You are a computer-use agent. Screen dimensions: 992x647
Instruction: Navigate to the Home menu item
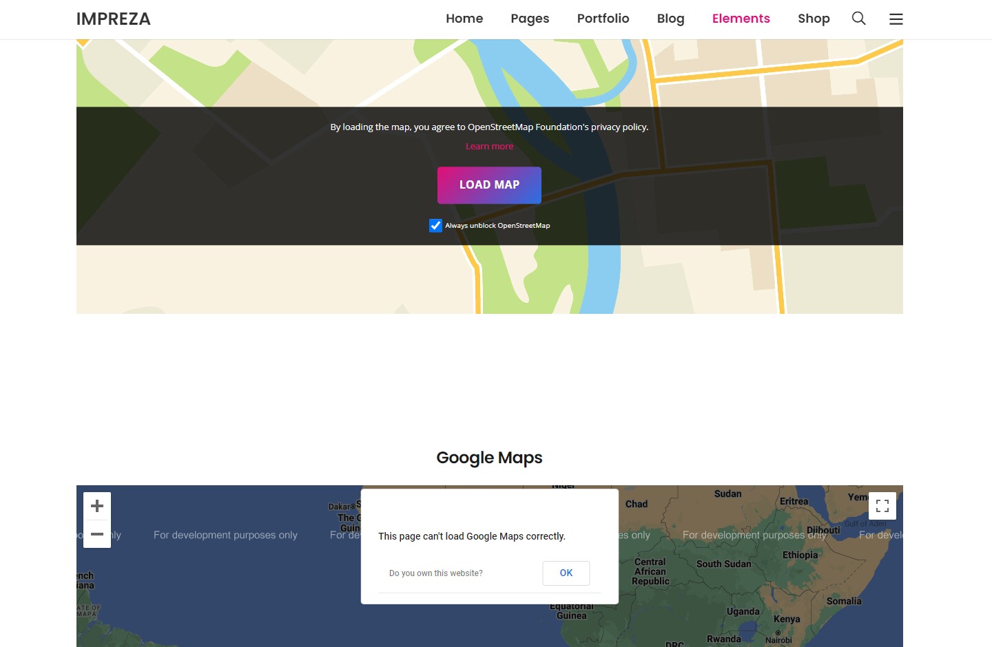click(x=464, y=19)
